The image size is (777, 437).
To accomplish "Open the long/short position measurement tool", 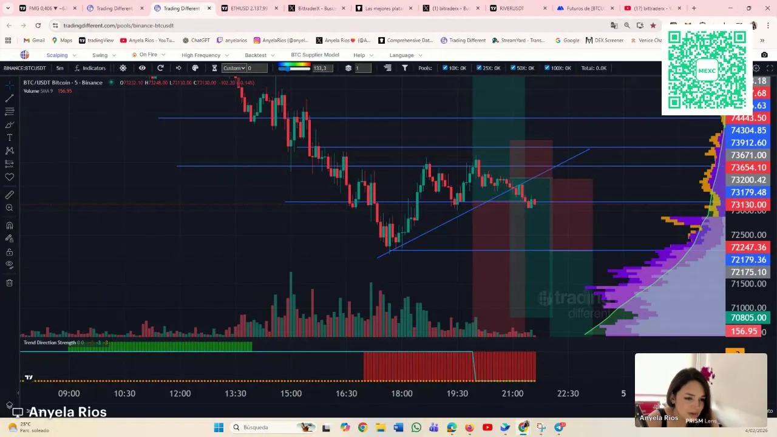I will (x=9, y=164).
